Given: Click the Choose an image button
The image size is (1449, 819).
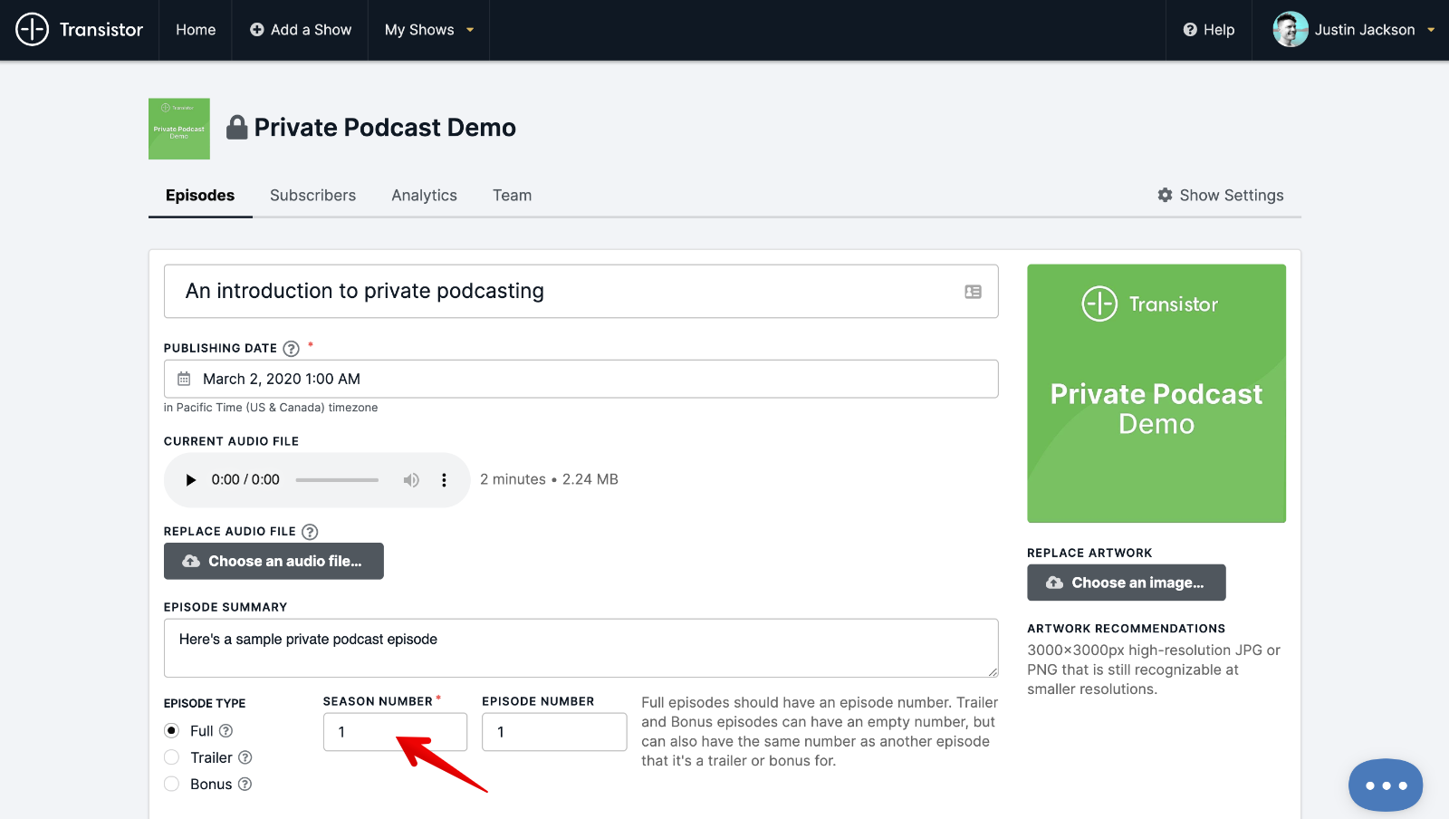Looking at the screenshot, I should coord(1126,583).
